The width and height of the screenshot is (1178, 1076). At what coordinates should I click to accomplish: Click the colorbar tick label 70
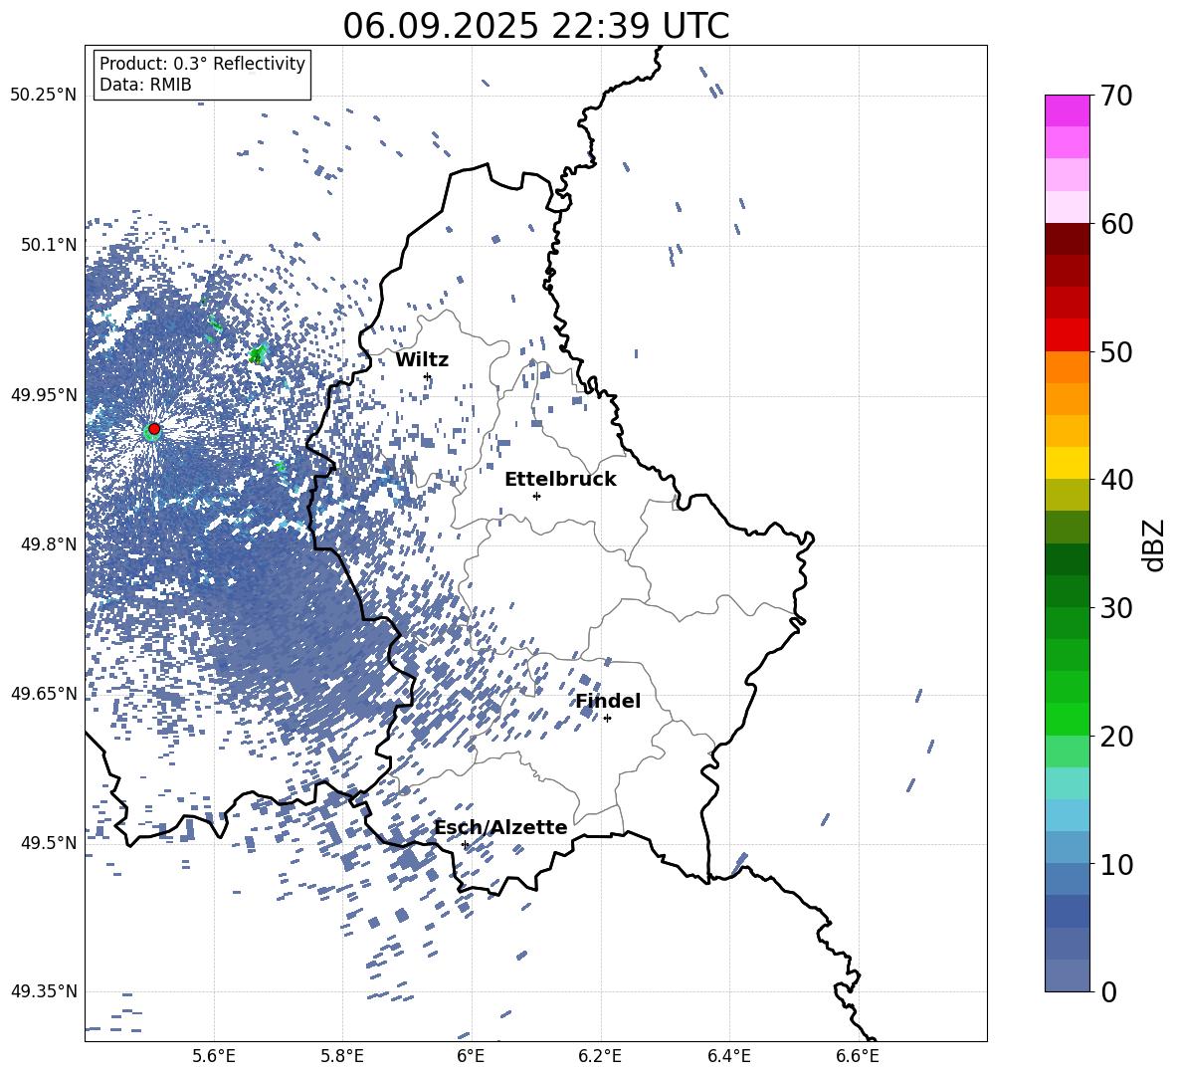click(1115, 96)
